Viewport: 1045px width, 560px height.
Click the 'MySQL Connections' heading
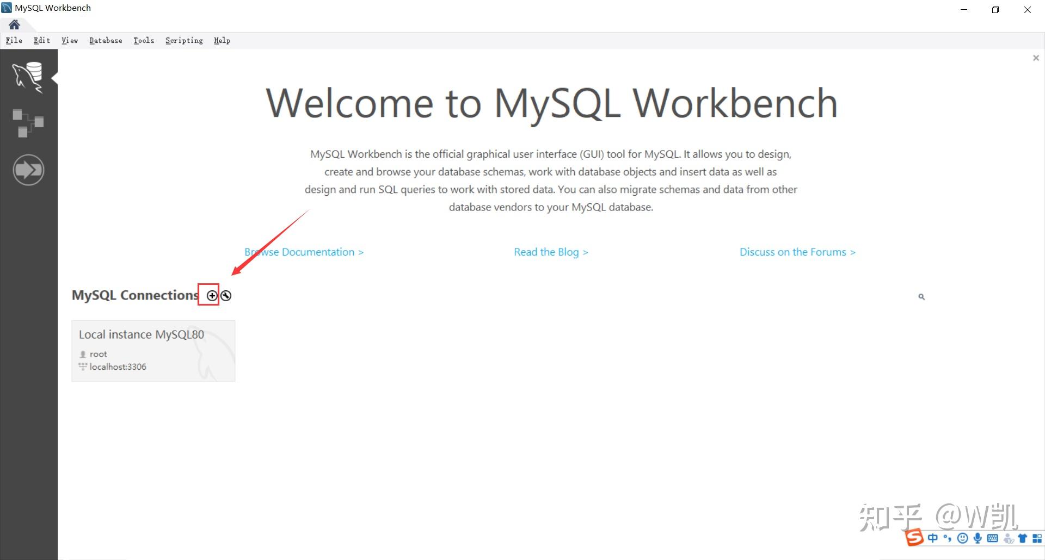click(135, 295)
